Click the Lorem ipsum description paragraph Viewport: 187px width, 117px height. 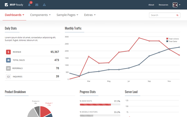30,39
